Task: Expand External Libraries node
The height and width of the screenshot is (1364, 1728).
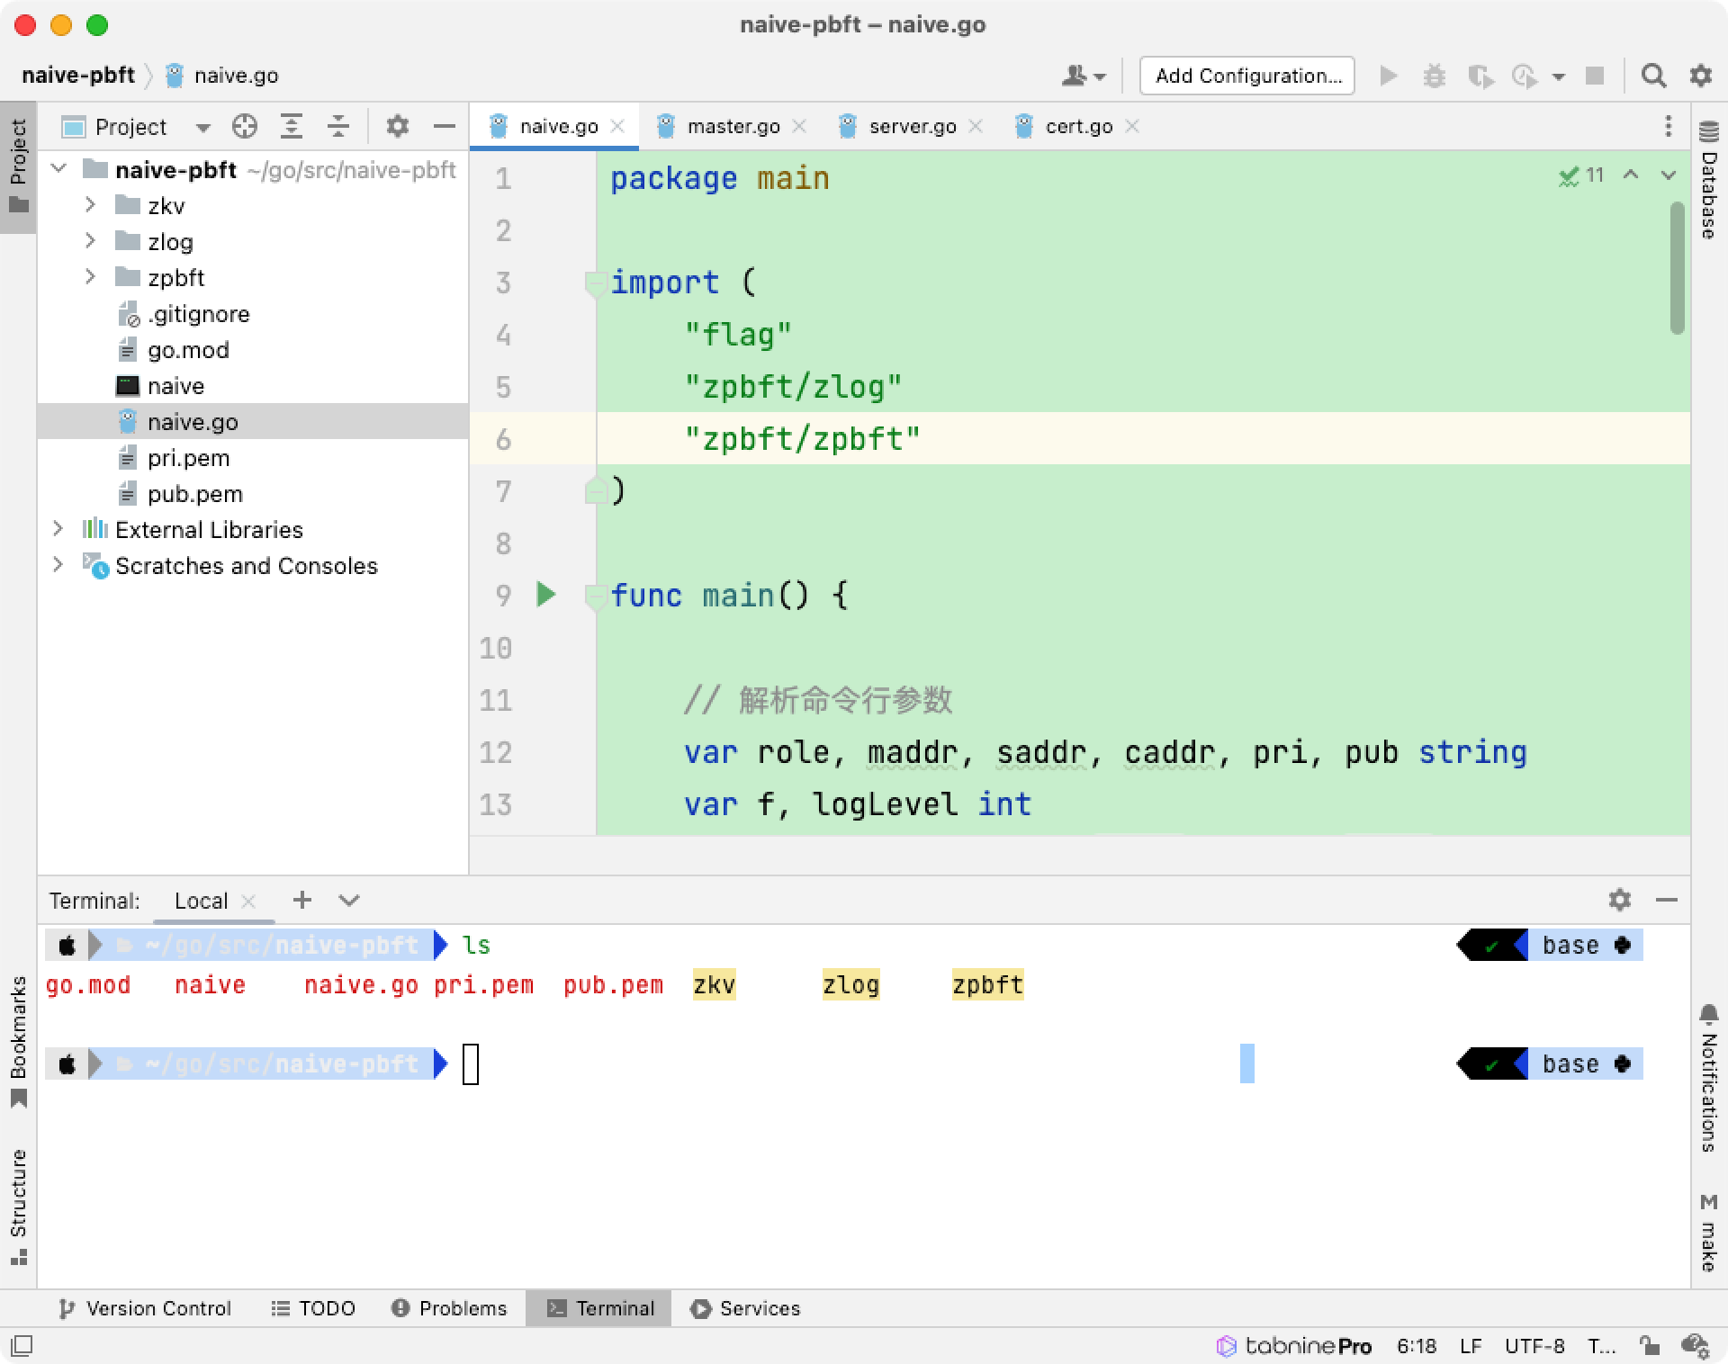Action: (x=58, y=530)
